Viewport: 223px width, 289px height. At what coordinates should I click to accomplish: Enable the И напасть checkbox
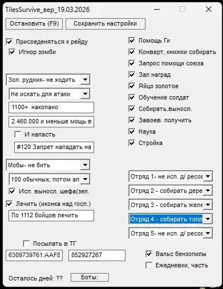(x=18, y=134)
